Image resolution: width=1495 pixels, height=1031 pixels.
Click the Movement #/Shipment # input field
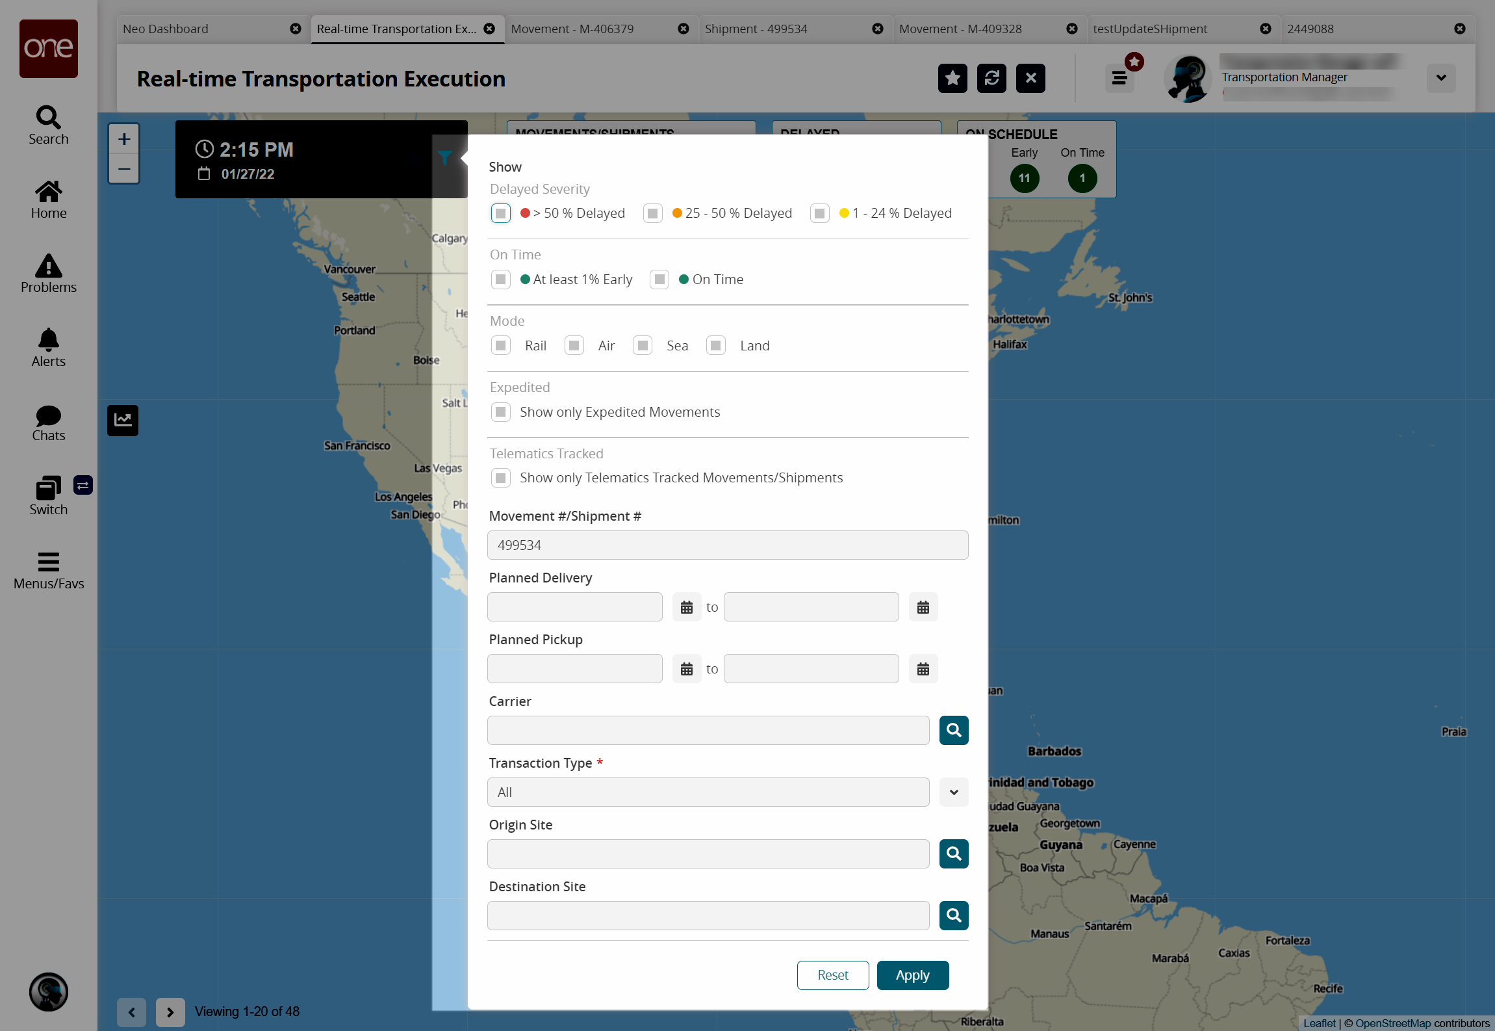click(727, 545)
